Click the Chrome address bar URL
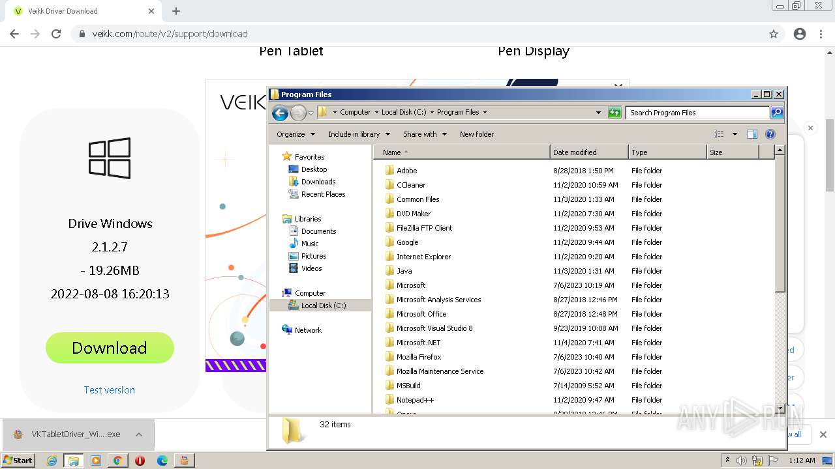The width and height of the screenshot is (835, 469). tap(170, 34)
